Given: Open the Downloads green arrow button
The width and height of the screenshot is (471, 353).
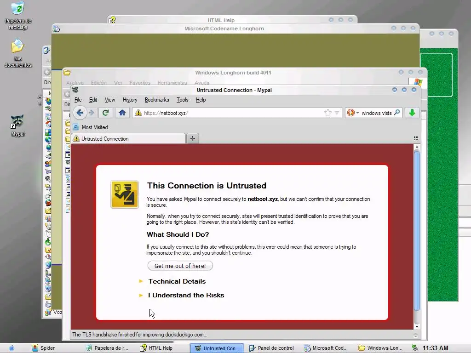Looking at the screenshot, I should click(412, 113).
